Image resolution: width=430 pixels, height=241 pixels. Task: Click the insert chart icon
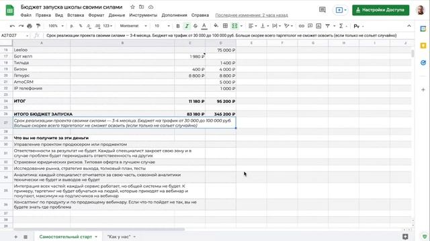pos(318,26)
